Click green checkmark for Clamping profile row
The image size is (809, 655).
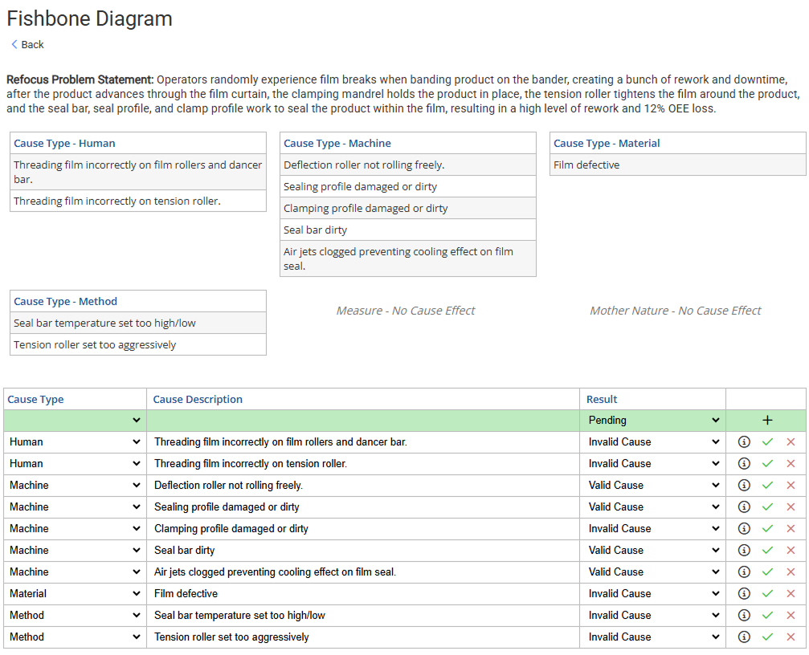[767, 529]
